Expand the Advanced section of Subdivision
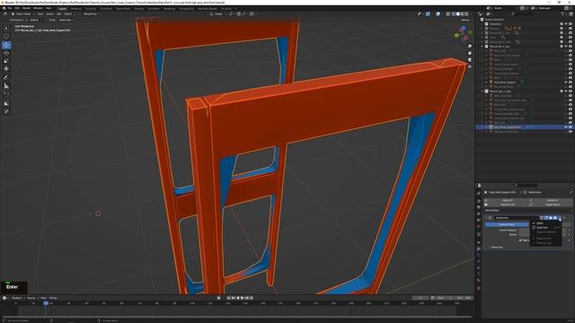 point(496,248)
